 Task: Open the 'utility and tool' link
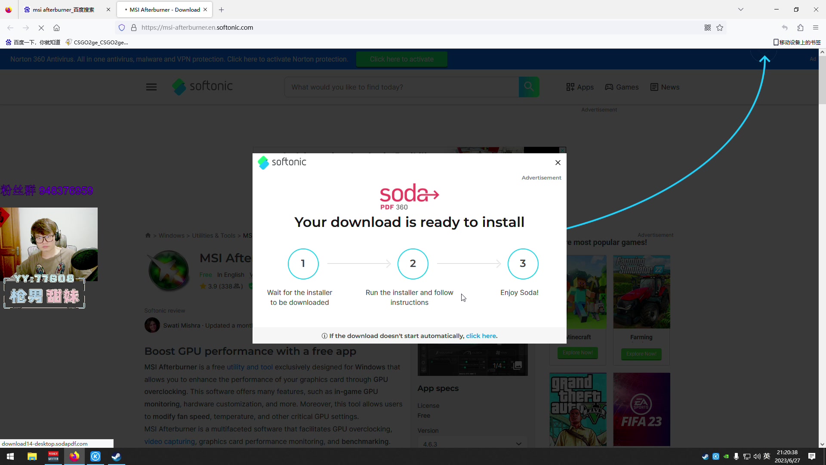coord(250,367)
